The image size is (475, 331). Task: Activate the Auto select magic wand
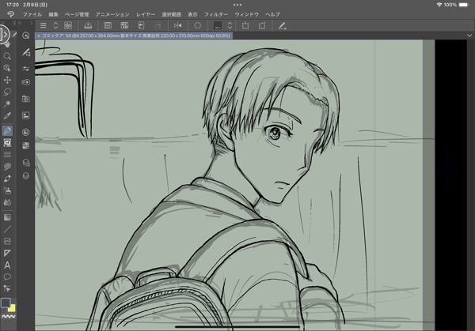click(x=7, y=104)
